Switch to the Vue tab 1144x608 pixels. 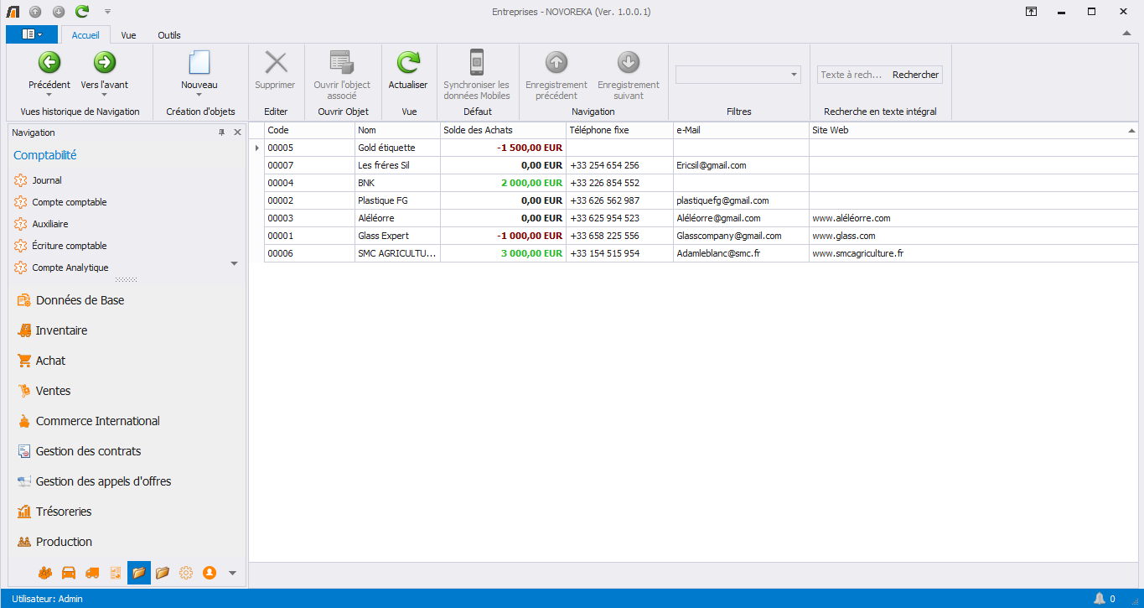128,35
